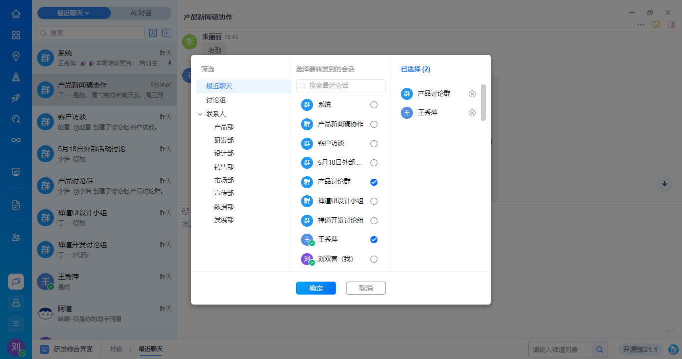Image resolution: width=682 pixels, height=359 pixels.
Task: Select the chat bubbles icon in sidebar
Action: pyautogui.click(x=16, y=282)
